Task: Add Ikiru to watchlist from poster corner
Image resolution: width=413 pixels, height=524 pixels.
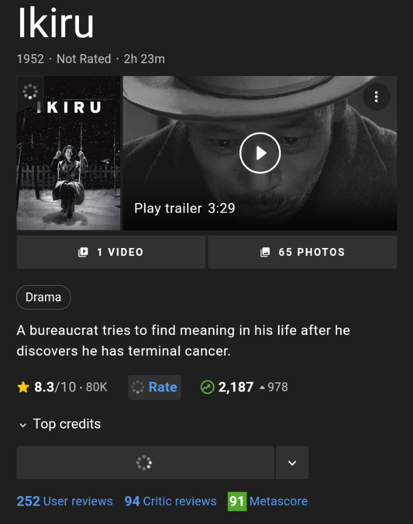Action: (x=30, y=91)
